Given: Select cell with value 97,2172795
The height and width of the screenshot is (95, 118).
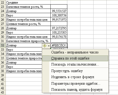Looking at the screenshot, I should click(59, 28).
